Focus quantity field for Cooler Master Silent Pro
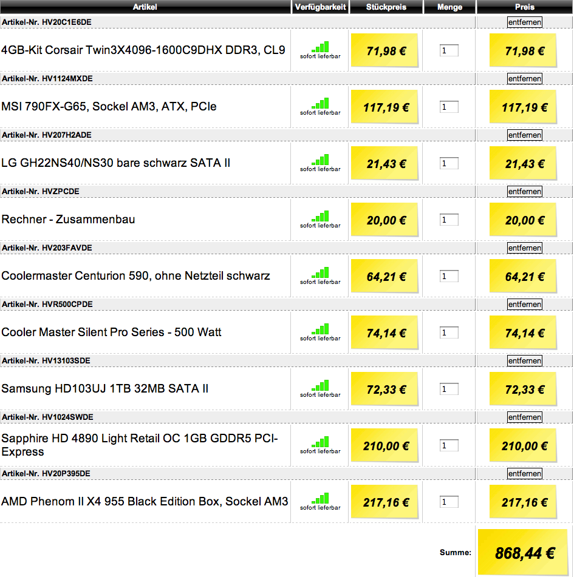 coord(449,332)
